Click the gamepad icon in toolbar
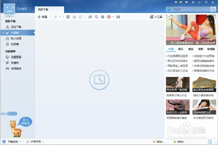The width and height of the screenshot is (218, 145). [x=118, y=17]
